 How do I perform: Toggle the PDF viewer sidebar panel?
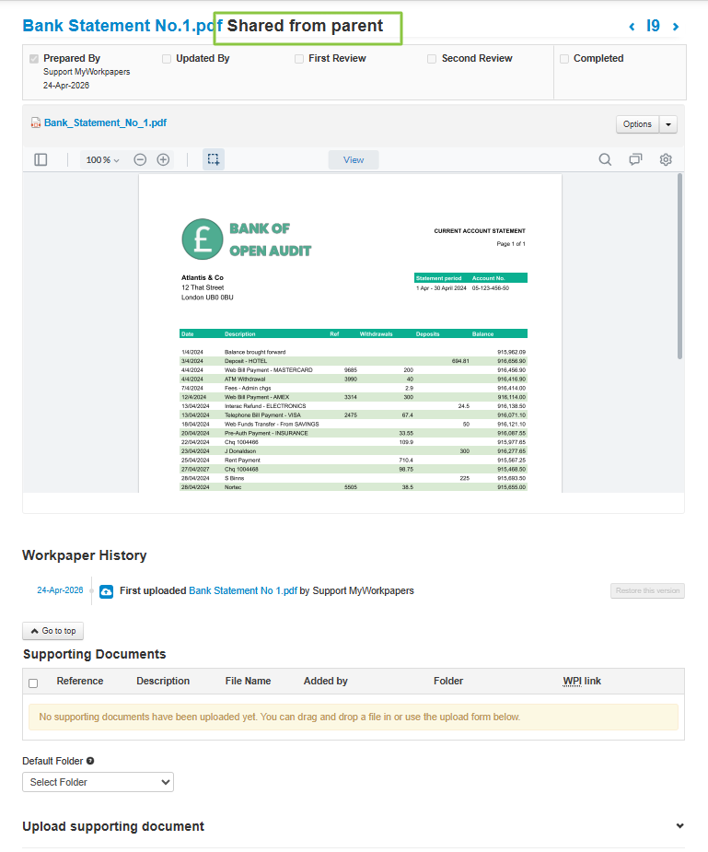(41, 159)
